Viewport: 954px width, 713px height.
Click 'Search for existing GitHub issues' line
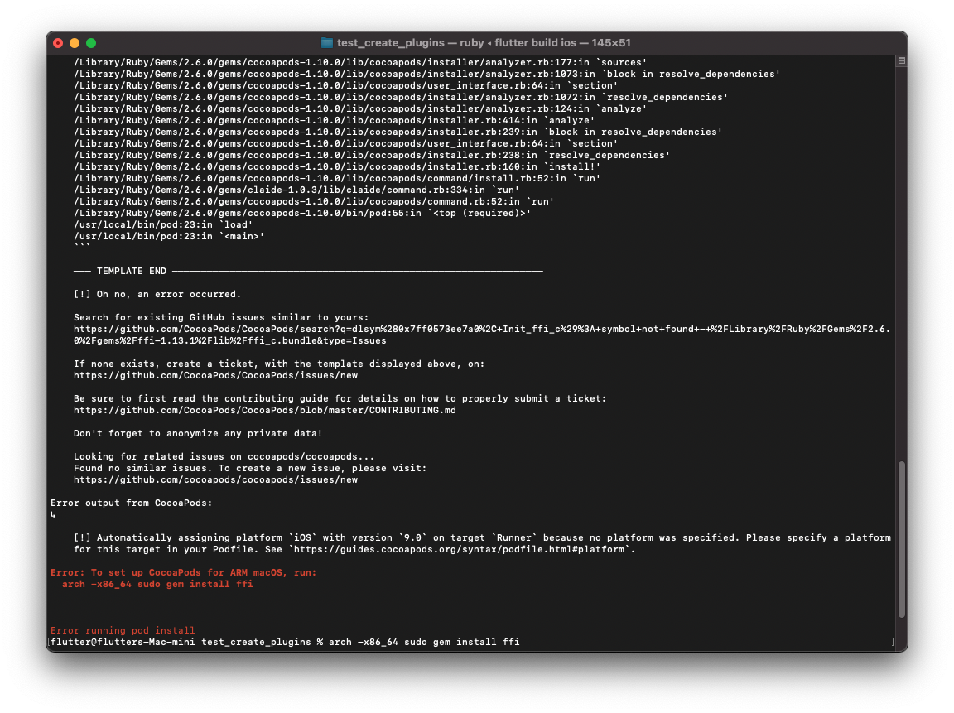coord(221,317)
